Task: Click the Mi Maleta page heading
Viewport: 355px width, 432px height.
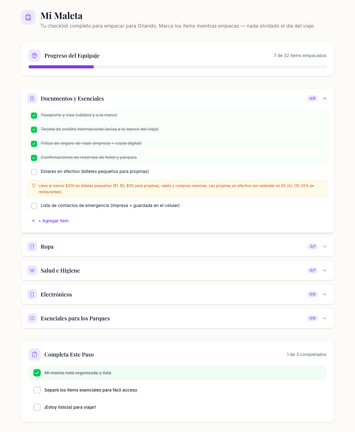Action: [62, 16]
